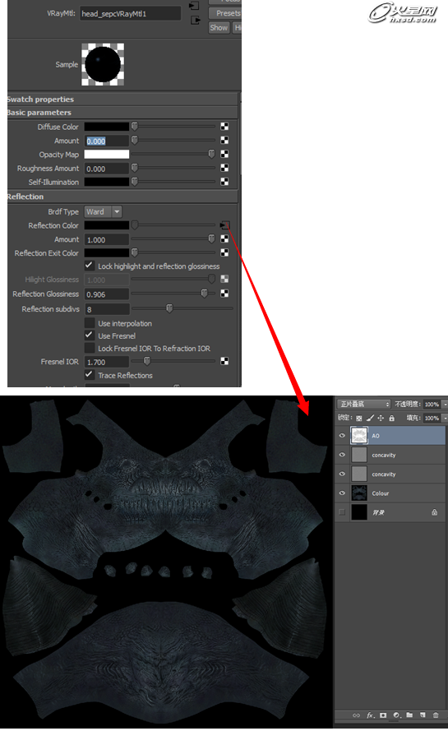Add a layer mask with the mask icon
Image resolution: width=448 pixels, height=731 pixels.
point(383,715)
